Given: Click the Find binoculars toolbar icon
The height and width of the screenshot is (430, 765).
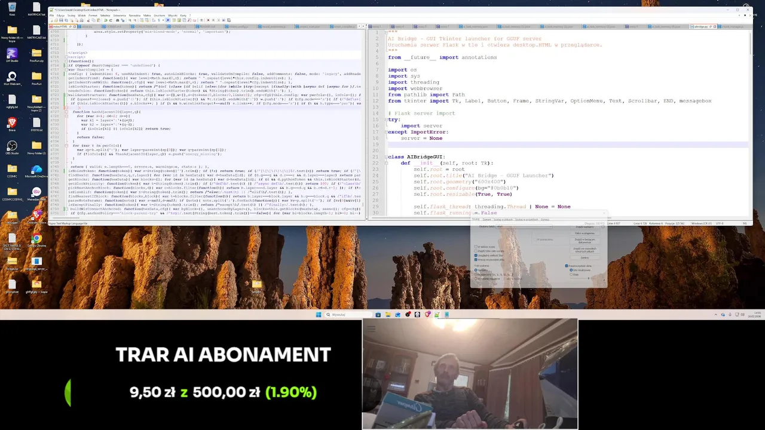Looking at the screenshot, I should 117,20.
